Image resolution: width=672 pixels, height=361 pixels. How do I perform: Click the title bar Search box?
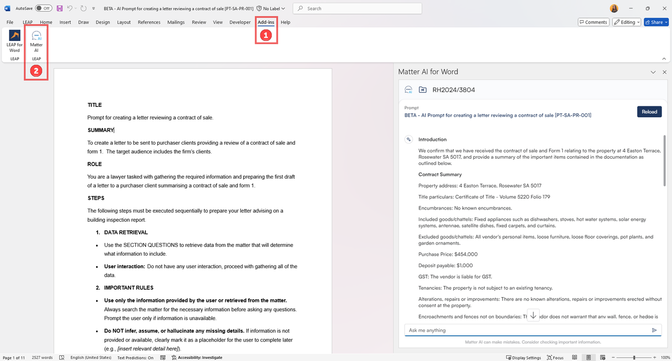[357, 8]
